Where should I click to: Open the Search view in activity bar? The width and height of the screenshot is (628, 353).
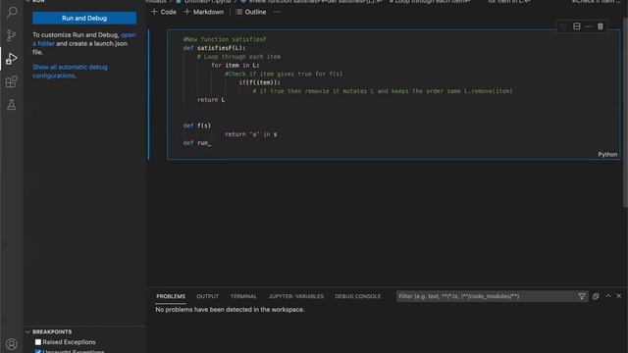(11, 13)
